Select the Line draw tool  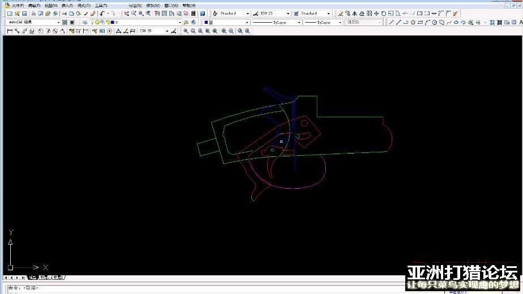tap(391, 22)
